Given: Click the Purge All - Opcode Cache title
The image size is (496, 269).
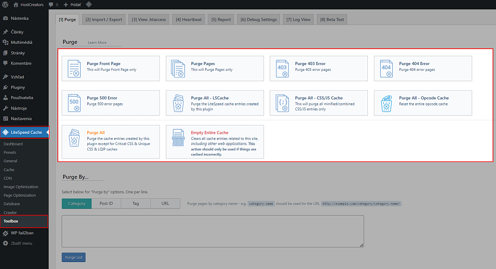Looking at the screenshot, I should (424, 98).
